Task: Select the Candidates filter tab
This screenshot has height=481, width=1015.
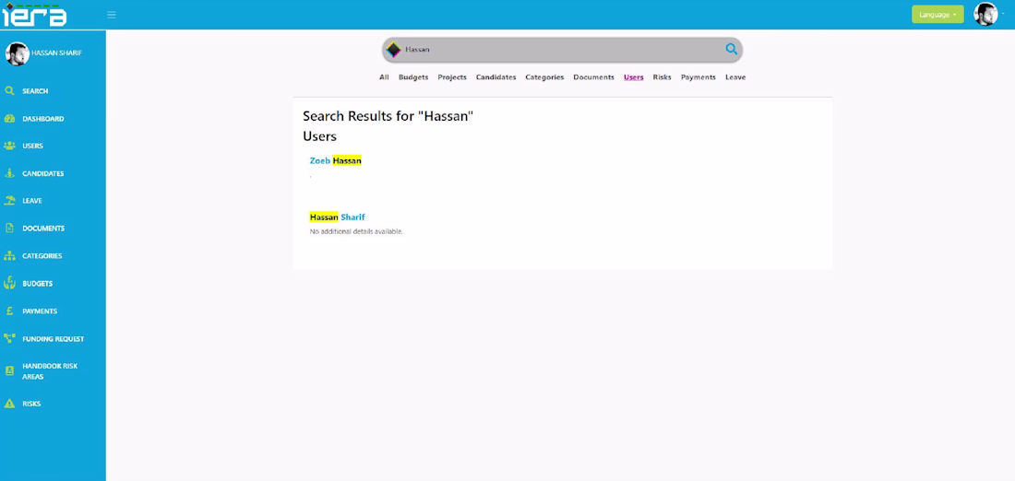Action: (x=496, y=76)
